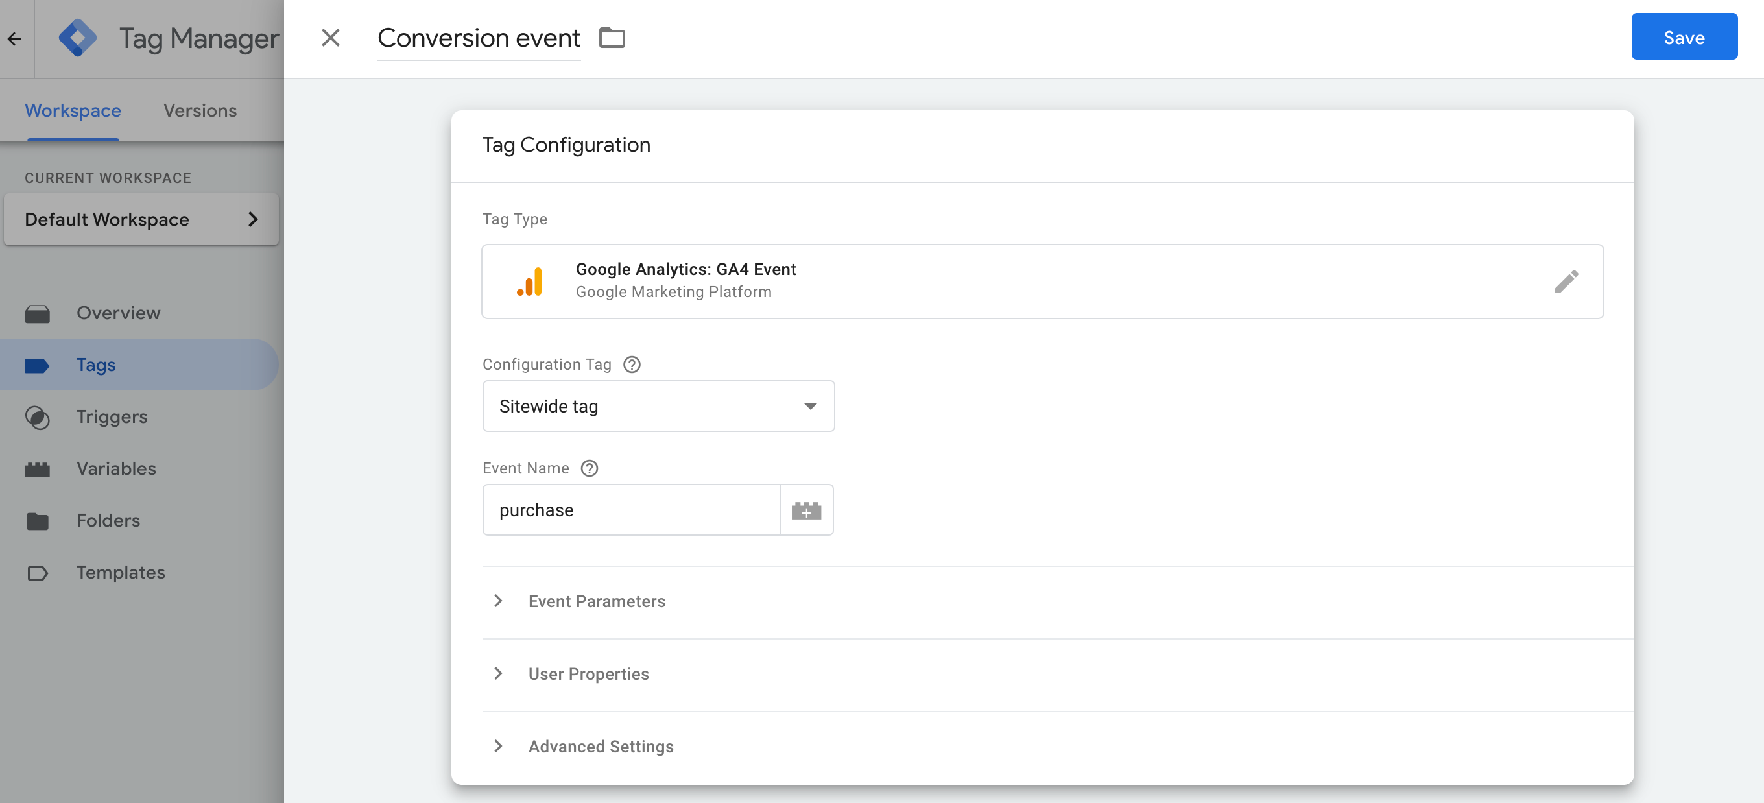Select the Sitewide tag configuration dropdown
This screenshot has width=1764, height=803.
(x=658, y=406)
